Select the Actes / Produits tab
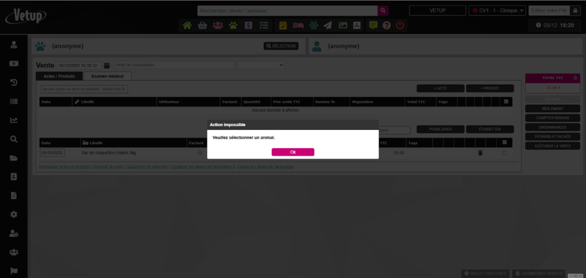 click(x=59, y=76)
